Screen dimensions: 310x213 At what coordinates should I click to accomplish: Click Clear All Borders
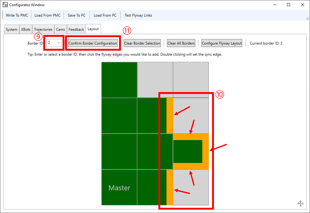[x=181, y=43]
